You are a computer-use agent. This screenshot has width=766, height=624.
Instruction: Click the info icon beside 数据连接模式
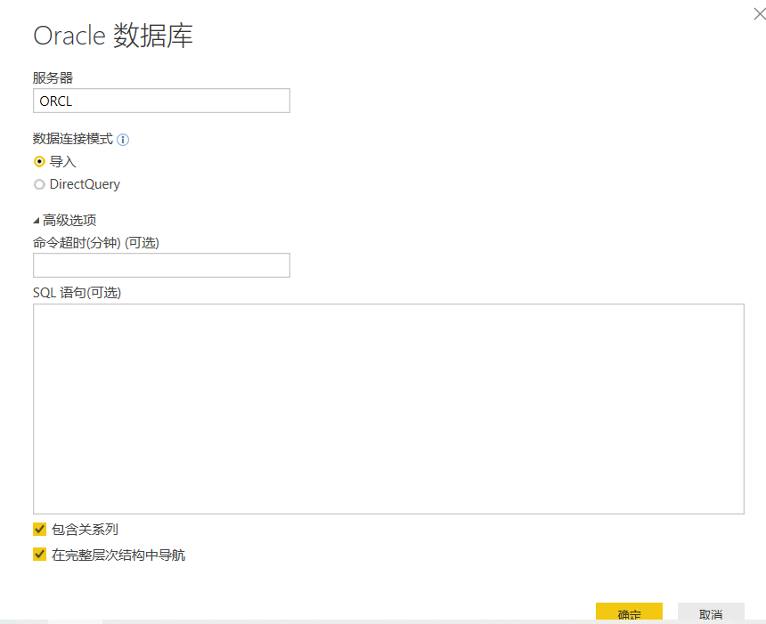click(x=123, y=140)
